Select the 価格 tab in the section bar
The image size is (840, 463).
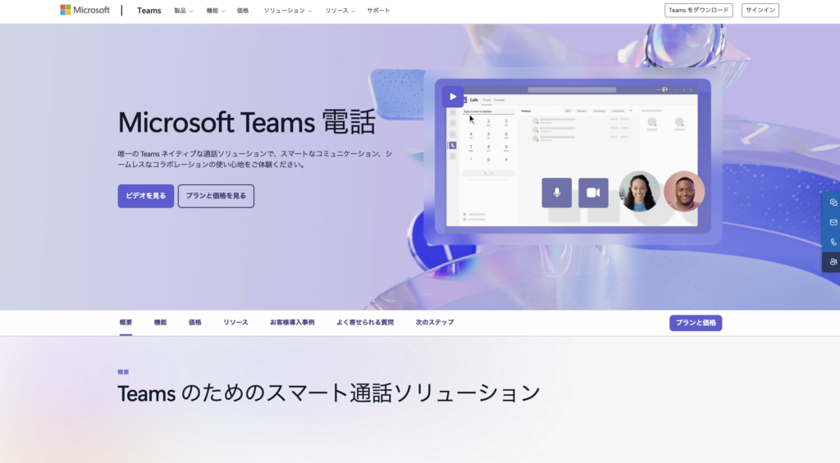(195, 322)
